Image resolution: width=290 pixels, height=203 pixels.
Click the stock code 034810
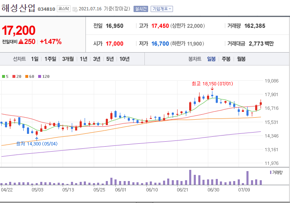[x=46, y=9]
